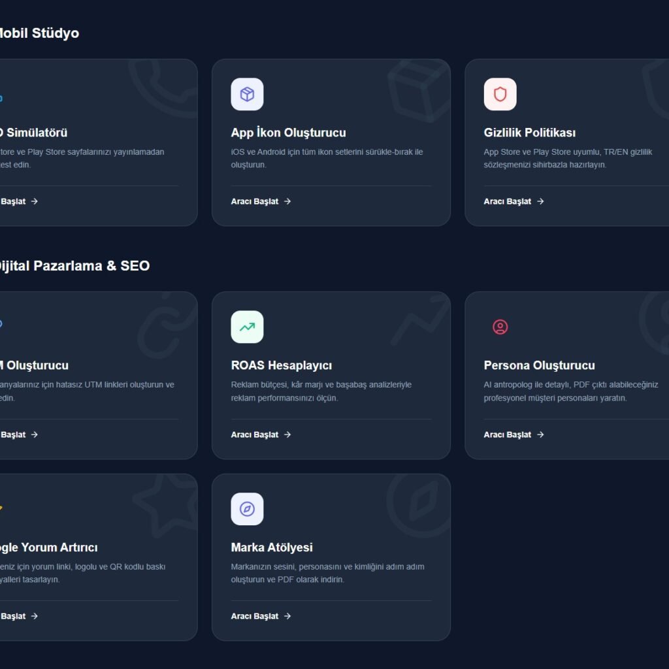Click the compass icon on Marka Atölyesi

tap(247, 509)
